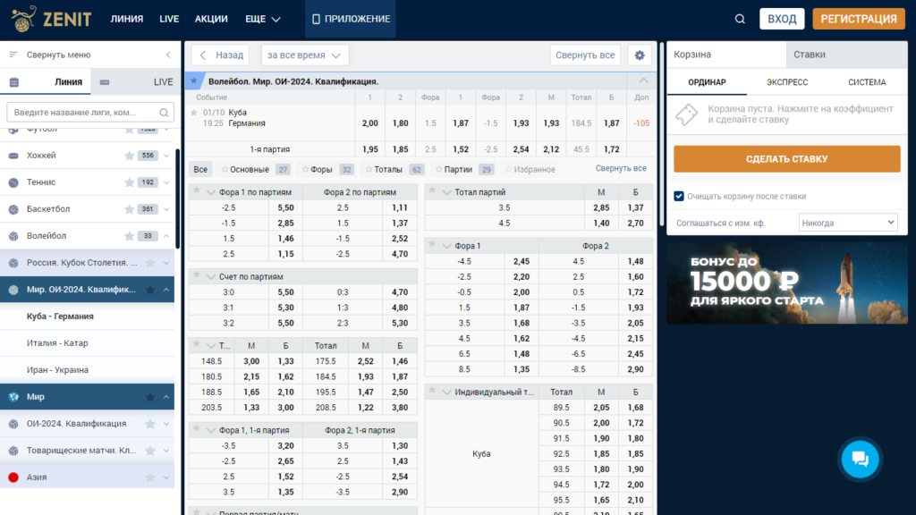Screen dimensions: 916x515
Task: Click the collapse menu lines icon
Action: click(x=13, y=55)
